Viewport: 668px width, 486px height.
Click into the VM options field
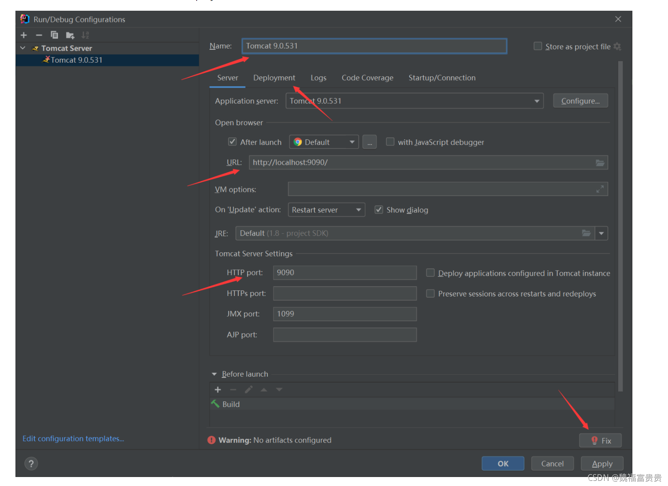pos(448,189)
